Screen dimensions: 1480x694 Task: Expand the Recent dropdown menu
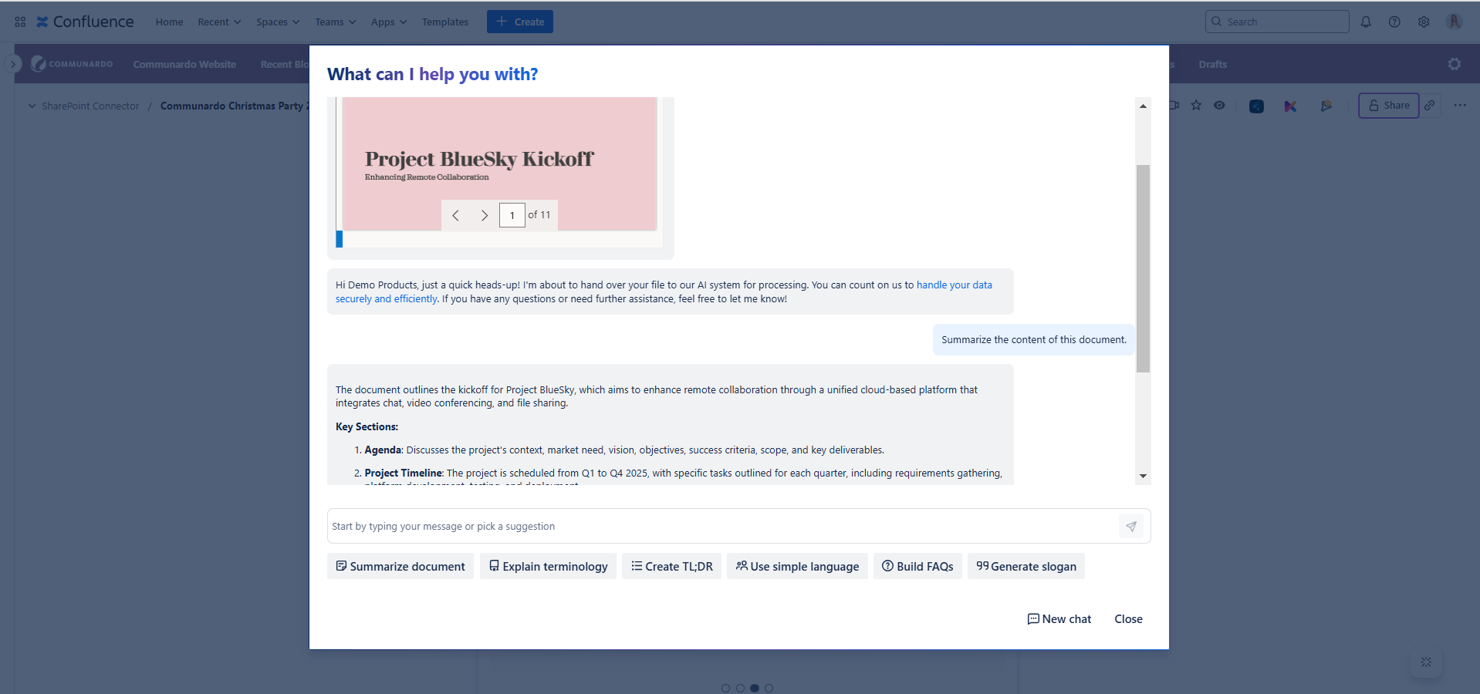tap(219, 22)
